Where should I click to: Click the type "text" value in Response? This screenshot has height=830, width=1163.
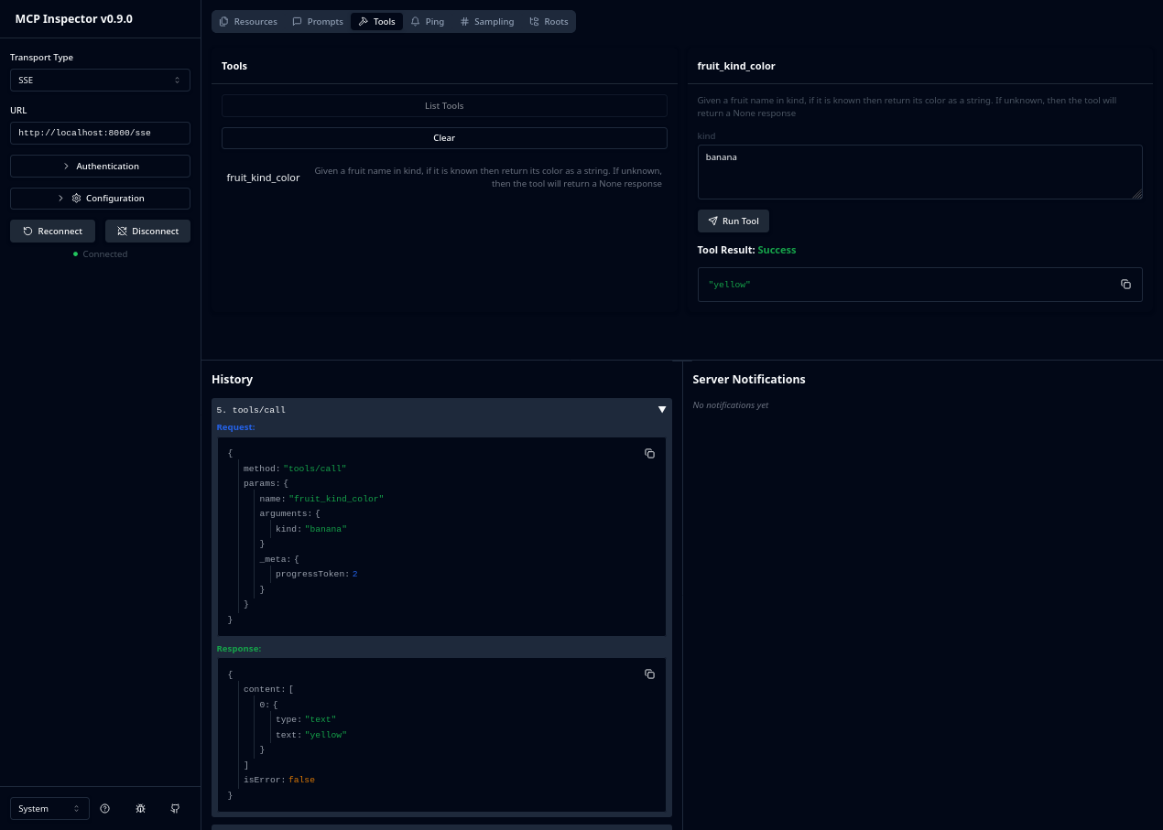point(321,719)
